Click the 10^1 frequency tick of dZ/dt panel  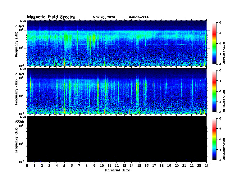coord(21,126)
